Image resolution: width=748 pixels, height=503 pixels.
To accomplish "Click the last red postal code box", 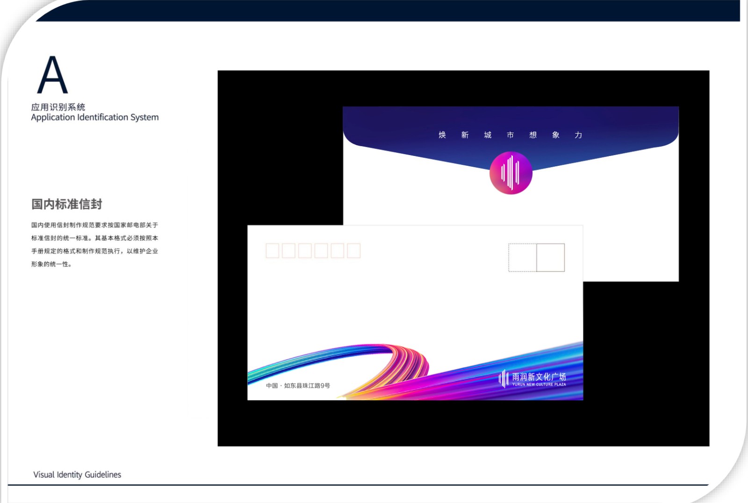I will 354,251.
